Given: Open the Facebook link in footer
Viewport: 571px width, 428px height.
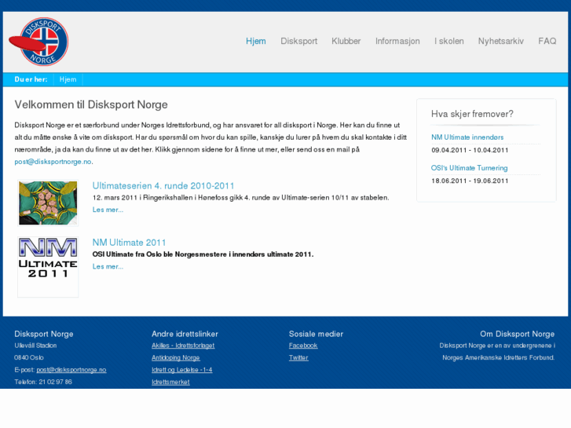Looking at the screenshot, I should [x=303, y=346].
